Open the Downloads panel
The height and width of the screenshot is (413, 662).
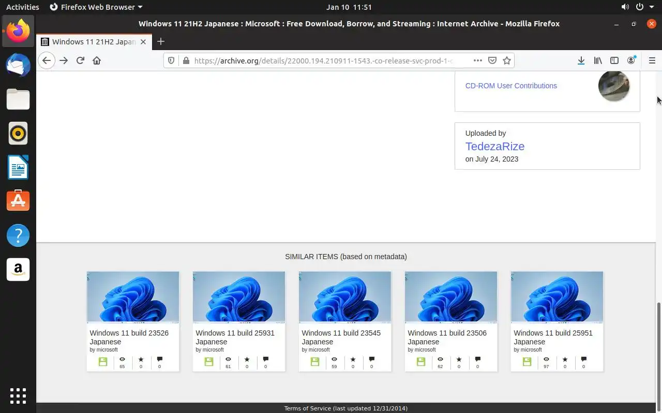[x=581, y=60]
